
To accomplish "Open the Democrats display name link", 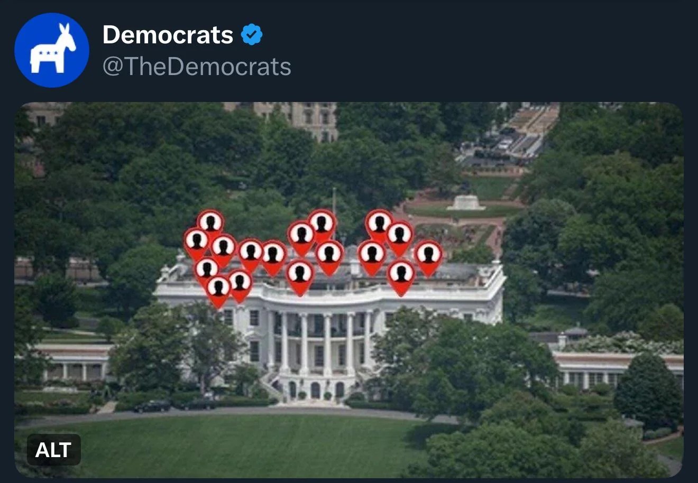I will click(168, 35).
